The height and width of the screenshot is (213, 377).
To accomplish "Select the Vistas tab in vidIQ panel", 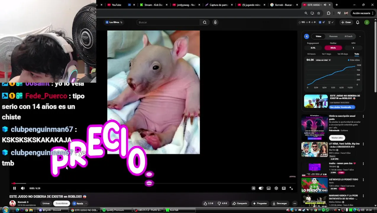I will coord(318,36).
